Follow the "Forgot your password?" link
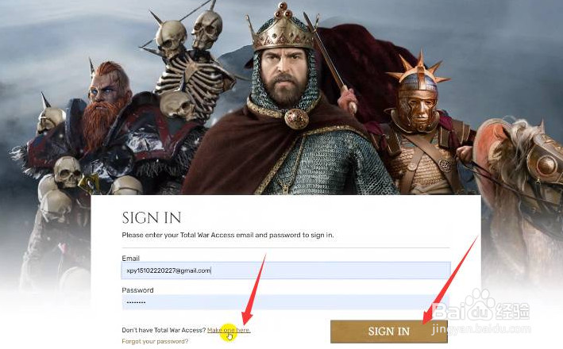 (155, 342)
